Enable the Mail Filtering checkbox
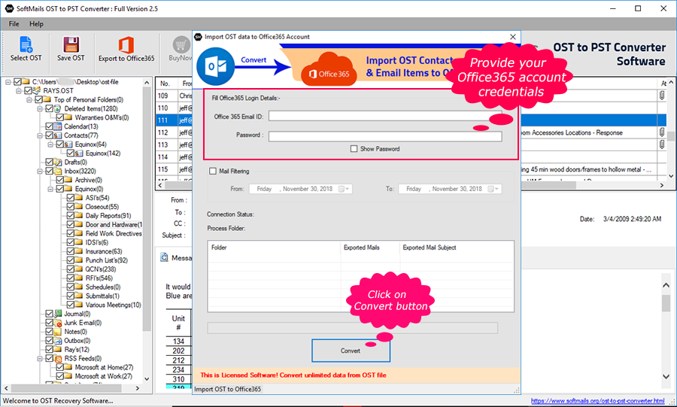The height and width of the screenshot is (407, 677). [x=212, y=171]
